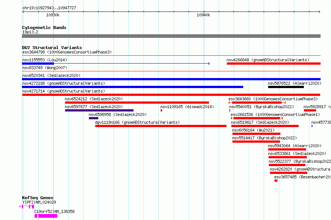The width and height of the screenshot is (331, 220).
Task: Click the black nsv5876522 (Almarri2020) bar
Action: coord(286,87)
